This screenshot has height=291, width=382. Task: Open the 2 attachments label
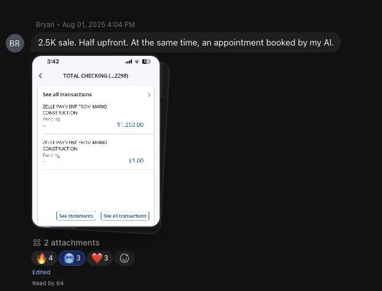point(71,243)
